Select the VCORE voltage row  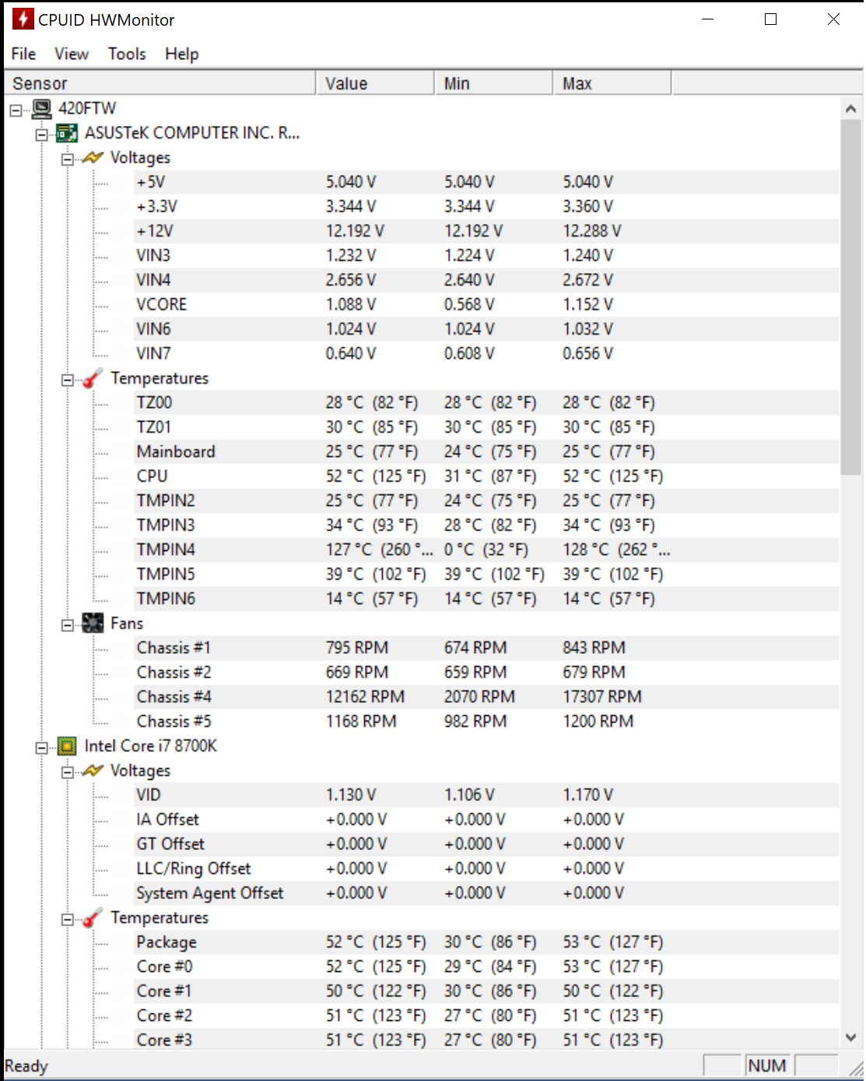click(486, 304)
